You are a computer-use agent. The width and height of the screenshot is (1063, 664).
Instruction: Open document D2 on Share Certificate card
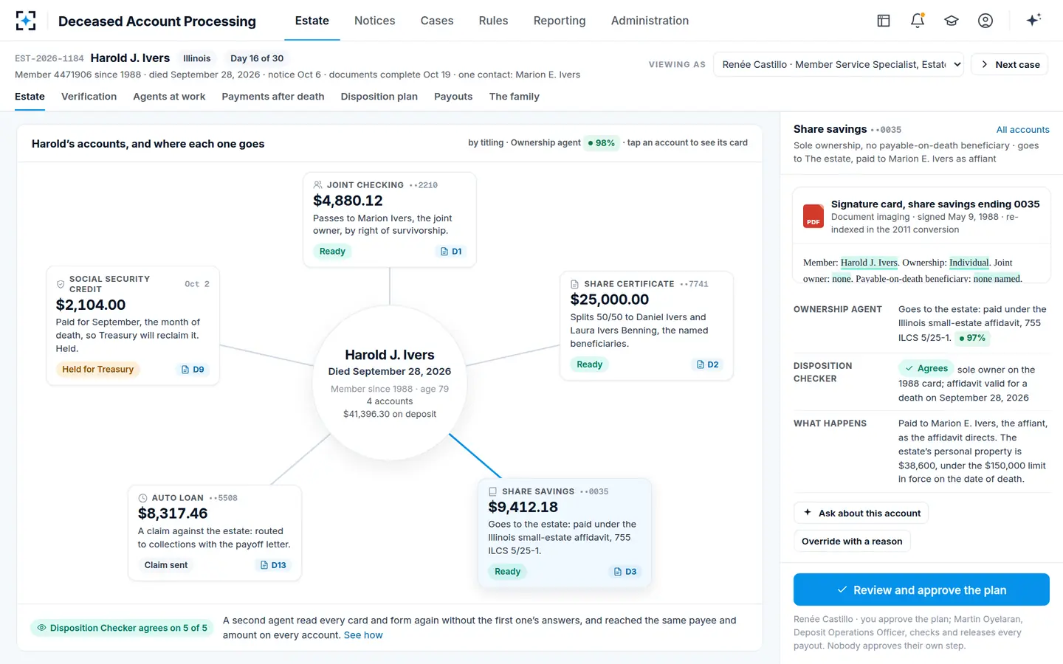click(x=707, y=364)
